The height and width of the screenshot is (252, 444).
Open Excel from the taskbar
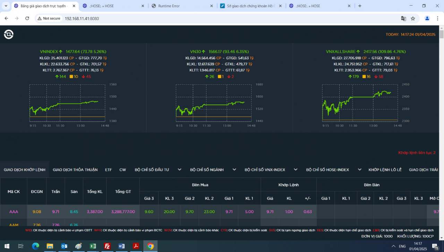click(93, 246)
